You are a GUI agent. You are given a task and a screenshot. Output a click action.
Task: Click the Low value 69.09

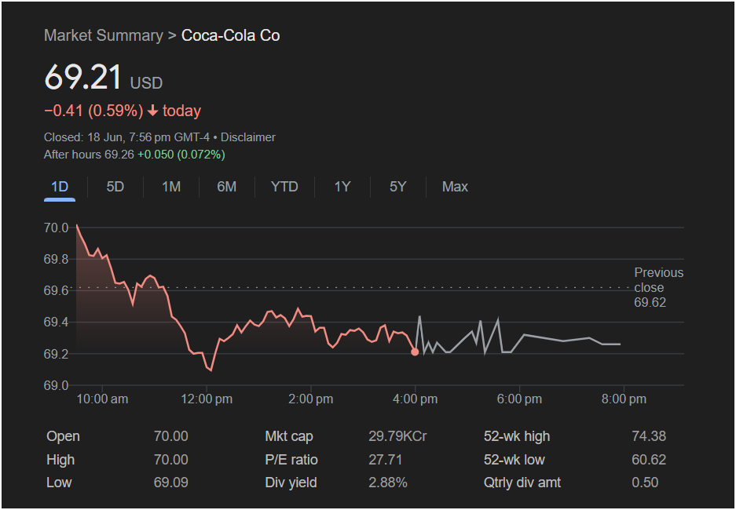pos(171,483)
